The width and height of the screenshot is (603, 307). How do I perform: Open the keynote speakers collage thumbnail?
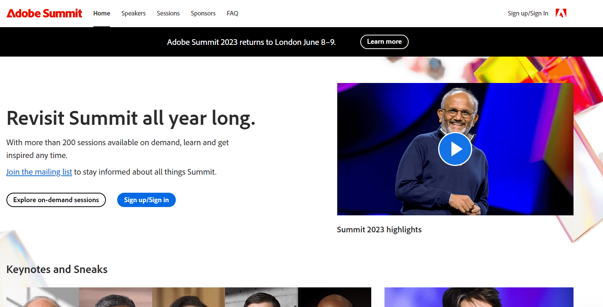(x=189, y=297)
